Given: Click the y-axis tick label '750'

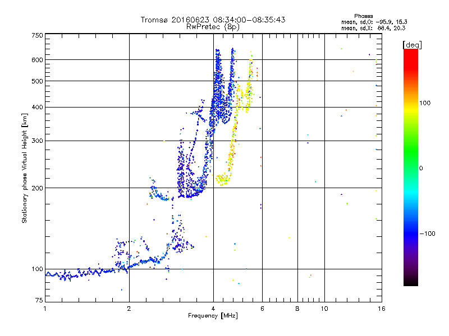Looking at the screenshot, I should (37, 35).
